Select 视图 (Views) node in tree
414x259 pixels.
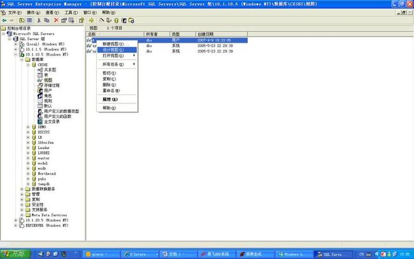click(48, 80)
